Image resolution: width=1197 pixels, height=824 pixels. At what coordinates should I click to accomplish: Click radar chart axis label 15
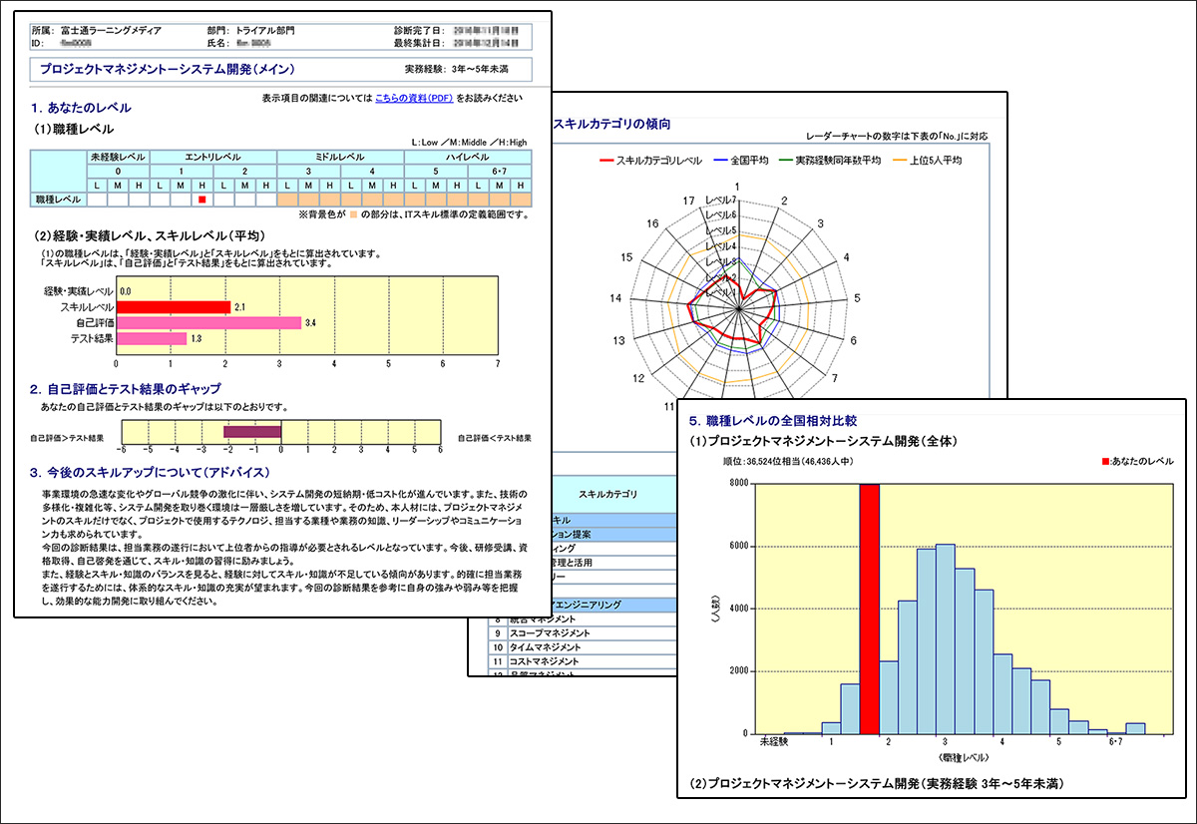coord(626,257)
